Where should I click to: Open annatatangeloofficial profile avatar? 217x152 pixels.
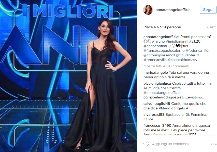(x=148, y=10)
